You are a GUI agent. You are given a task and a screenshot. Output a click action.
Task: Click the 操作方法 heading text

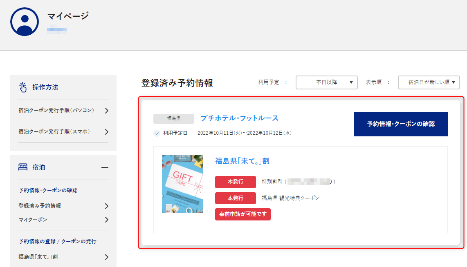45,87
